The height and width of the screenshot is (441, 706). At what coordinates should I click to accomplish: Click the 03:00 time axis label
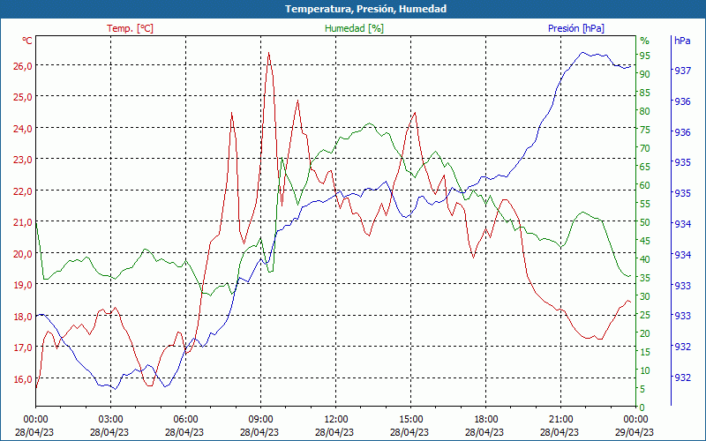111,420
